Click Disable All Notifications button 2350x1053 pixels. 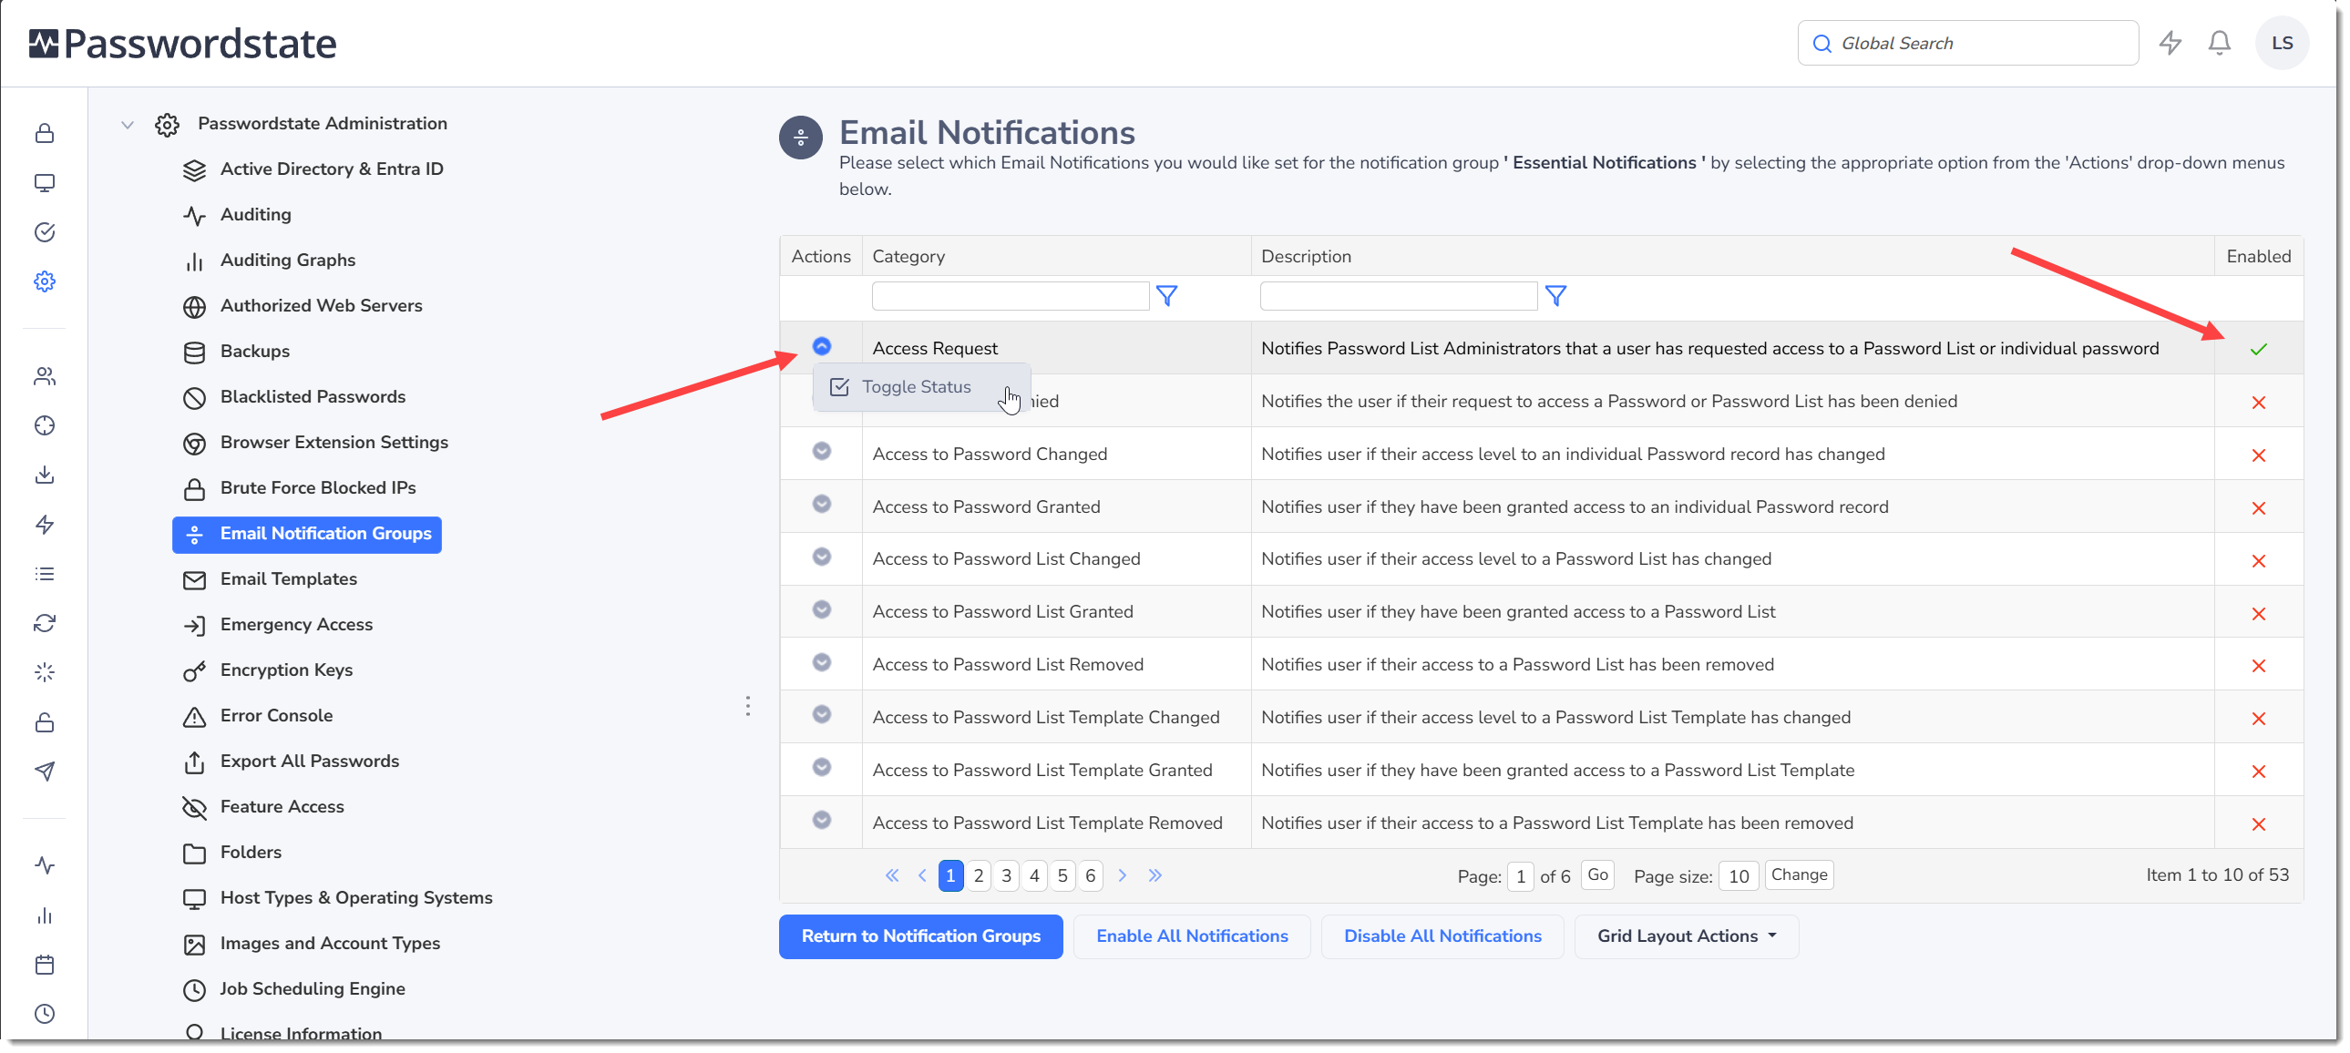pyautogui.click(x=1442, y=936)
